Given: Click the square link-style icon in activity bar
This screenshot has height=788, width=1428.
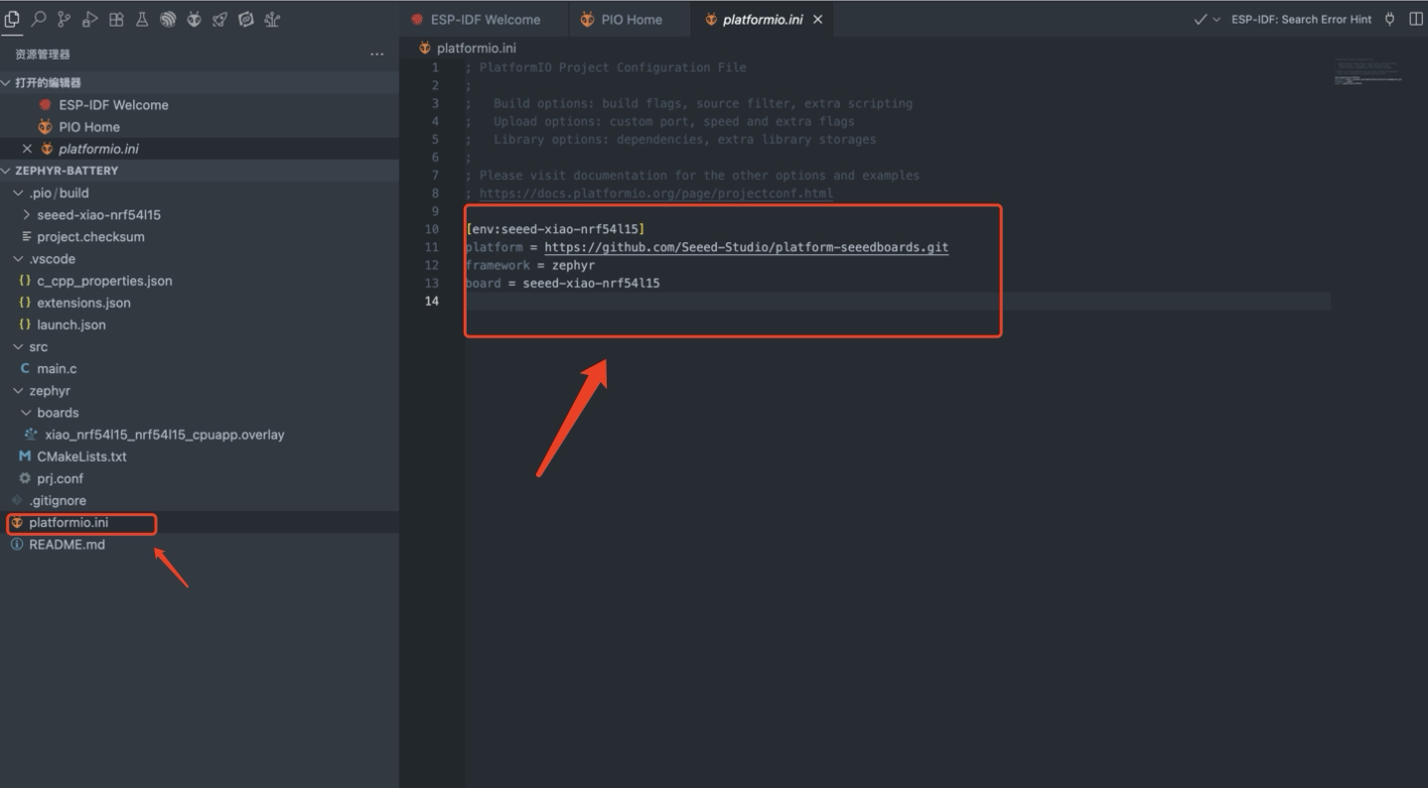Looking at the screenshot, I should point(245,19).
